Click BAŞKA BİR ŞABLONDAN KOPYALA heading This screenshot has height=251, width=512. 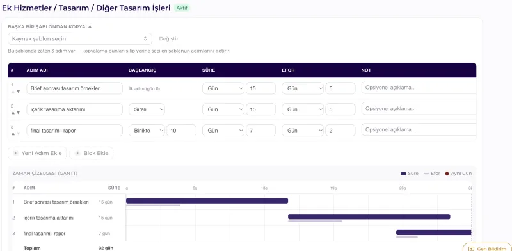(50, 26)
